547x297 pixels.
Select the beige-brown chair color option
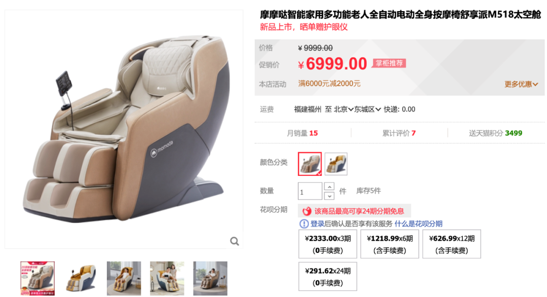(x=310, y=164)
